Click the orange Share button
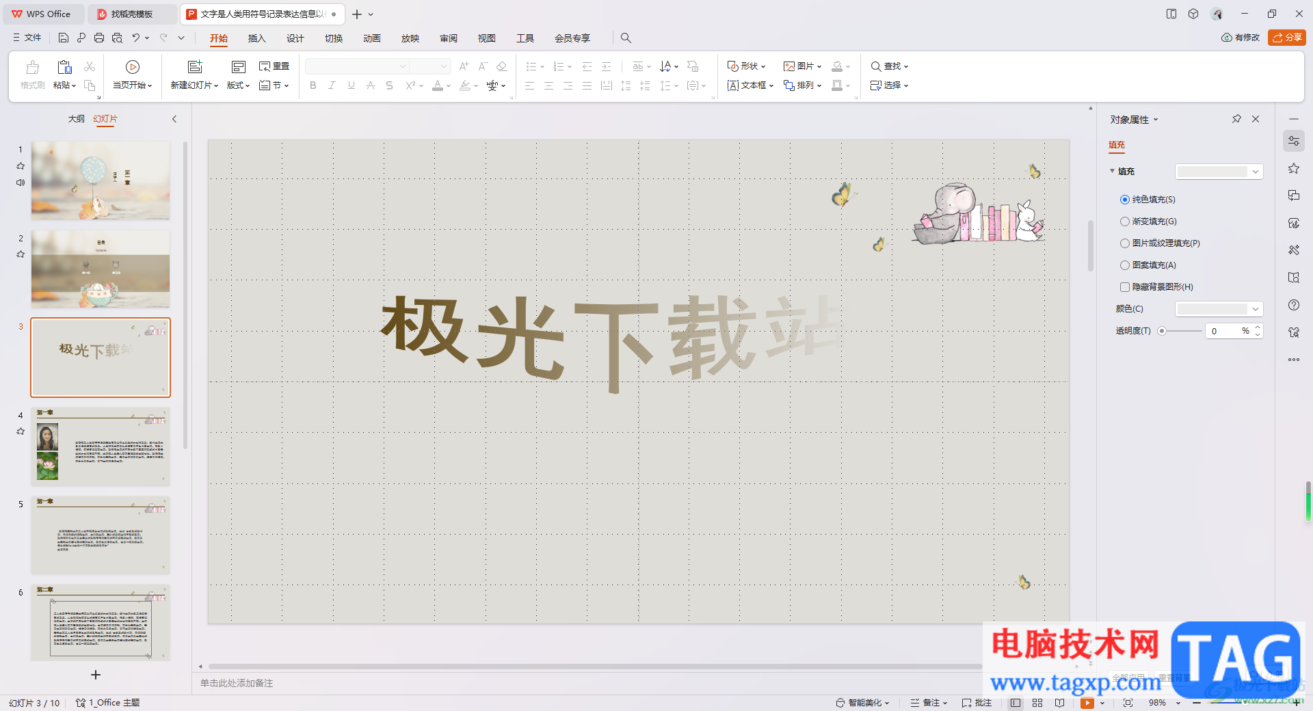 point(1287,38)
